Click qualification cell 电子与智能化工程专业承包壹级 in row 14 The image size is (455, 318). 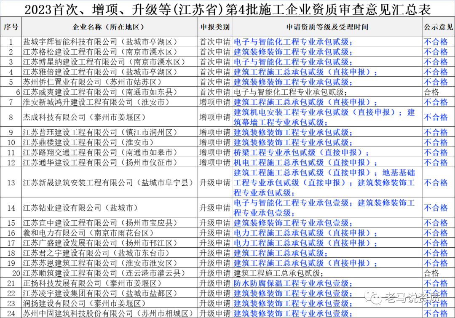[327, 208]
